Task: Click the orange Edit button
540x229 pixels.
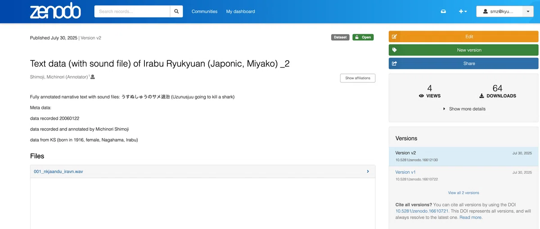Action: click(463, 36)
